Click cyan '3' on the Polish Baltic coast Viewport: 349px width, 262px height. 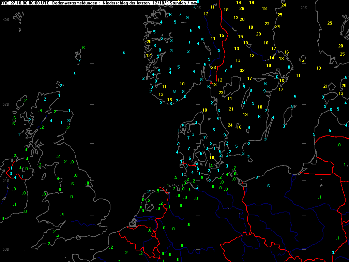(257, 177)
